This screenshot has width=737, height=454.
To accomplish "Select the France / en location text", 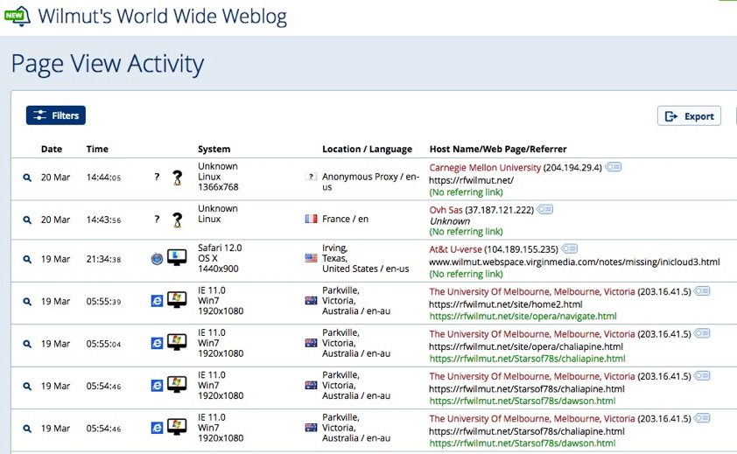I will click(x=345, y=219).
